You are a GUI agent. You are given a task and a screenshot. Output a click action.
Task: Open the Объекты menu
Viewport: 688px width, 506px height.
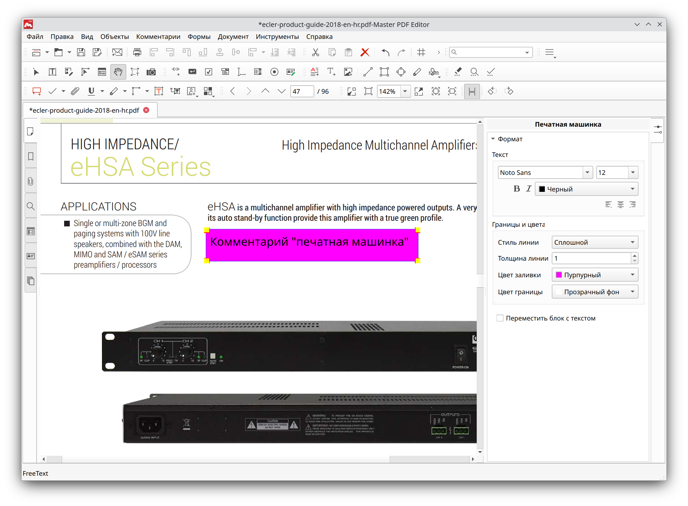(x=115, y=37)
